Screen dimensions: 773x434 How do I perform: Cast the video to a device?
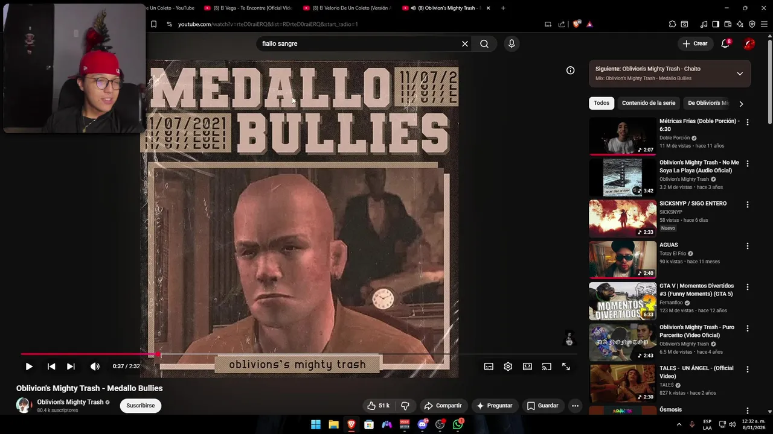pyautogui.click(x=547, y=366)
